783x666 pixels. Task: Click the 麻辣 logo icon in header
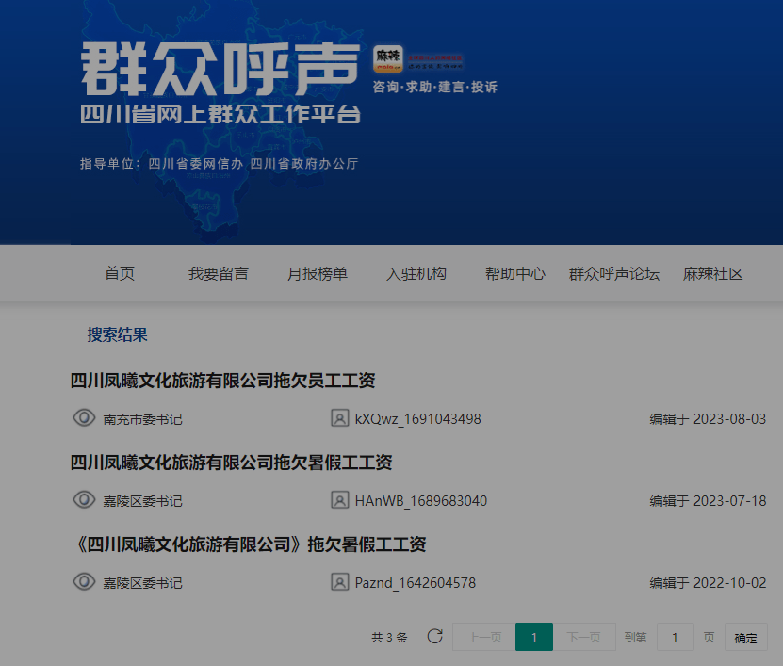coord(388,58)
